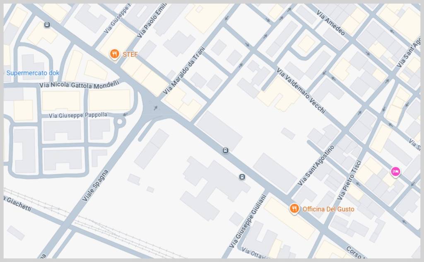Select the Via Maraldo da Trani label

(184, 71)
